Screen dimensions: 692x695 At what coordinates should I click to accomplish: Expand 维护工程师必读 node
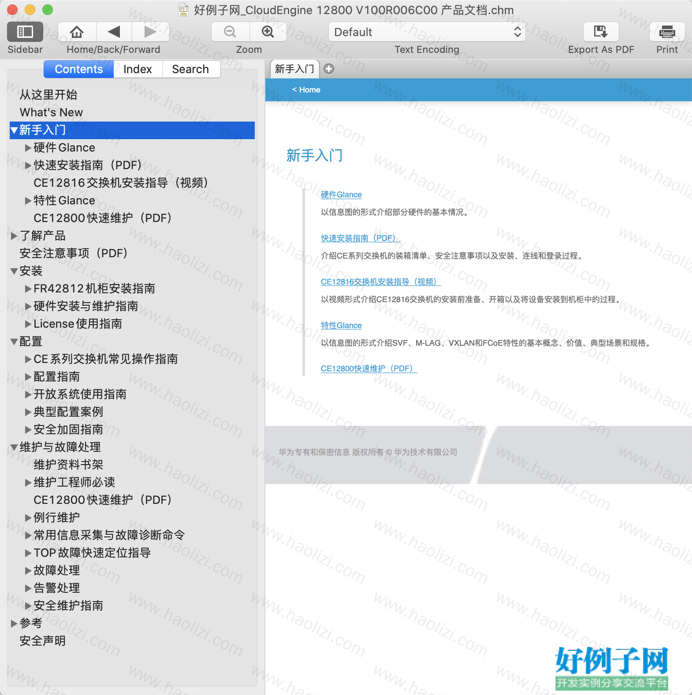coord(28,482)
